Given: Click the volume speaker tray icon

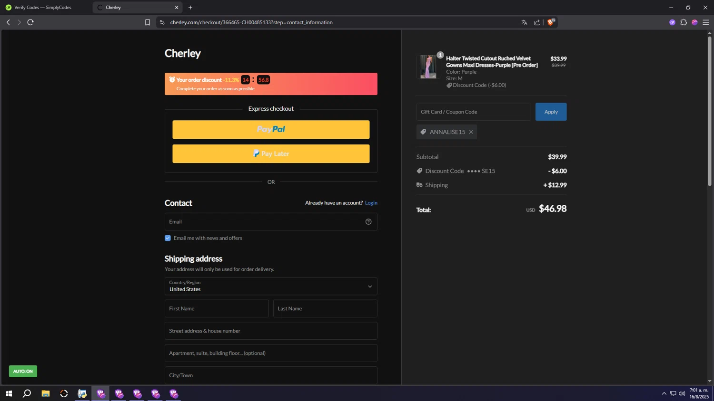Looking at the screenshot, I should (x=682, y=393).
